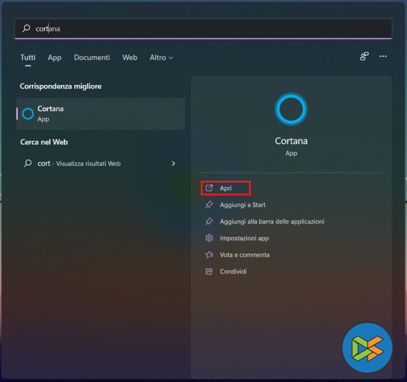Open Impostazioni app
The width and height of the screenshot is (407, 382).
pos(244,238)
